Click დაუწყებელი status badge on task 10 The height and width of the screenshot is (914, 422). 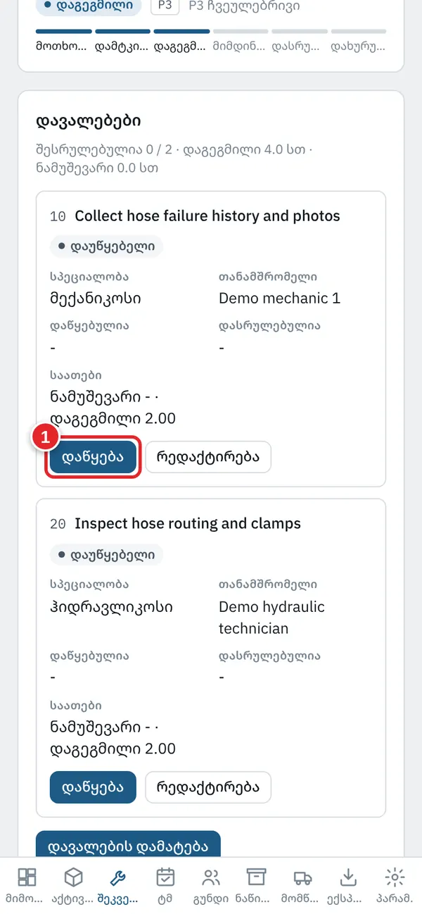[106, 247]
